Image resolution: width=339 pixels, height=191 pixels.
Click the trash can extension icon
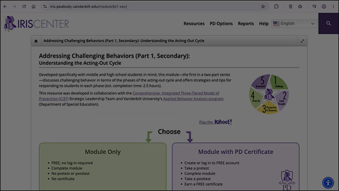291,7
